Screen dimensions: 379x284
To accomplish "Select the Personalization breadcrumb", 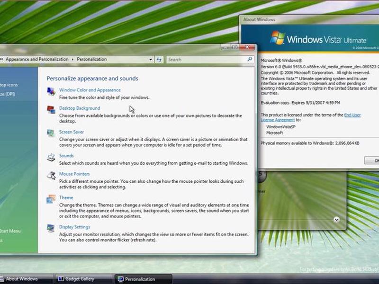I will tap(91, 59).
